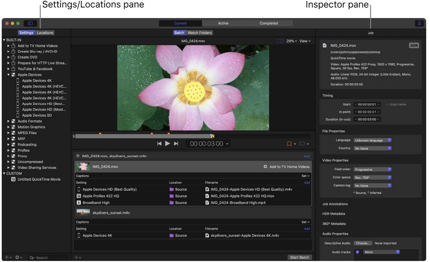Toggle the Settings/Locations sidebar button
430x262 pixels.
[x=30, y=23]
